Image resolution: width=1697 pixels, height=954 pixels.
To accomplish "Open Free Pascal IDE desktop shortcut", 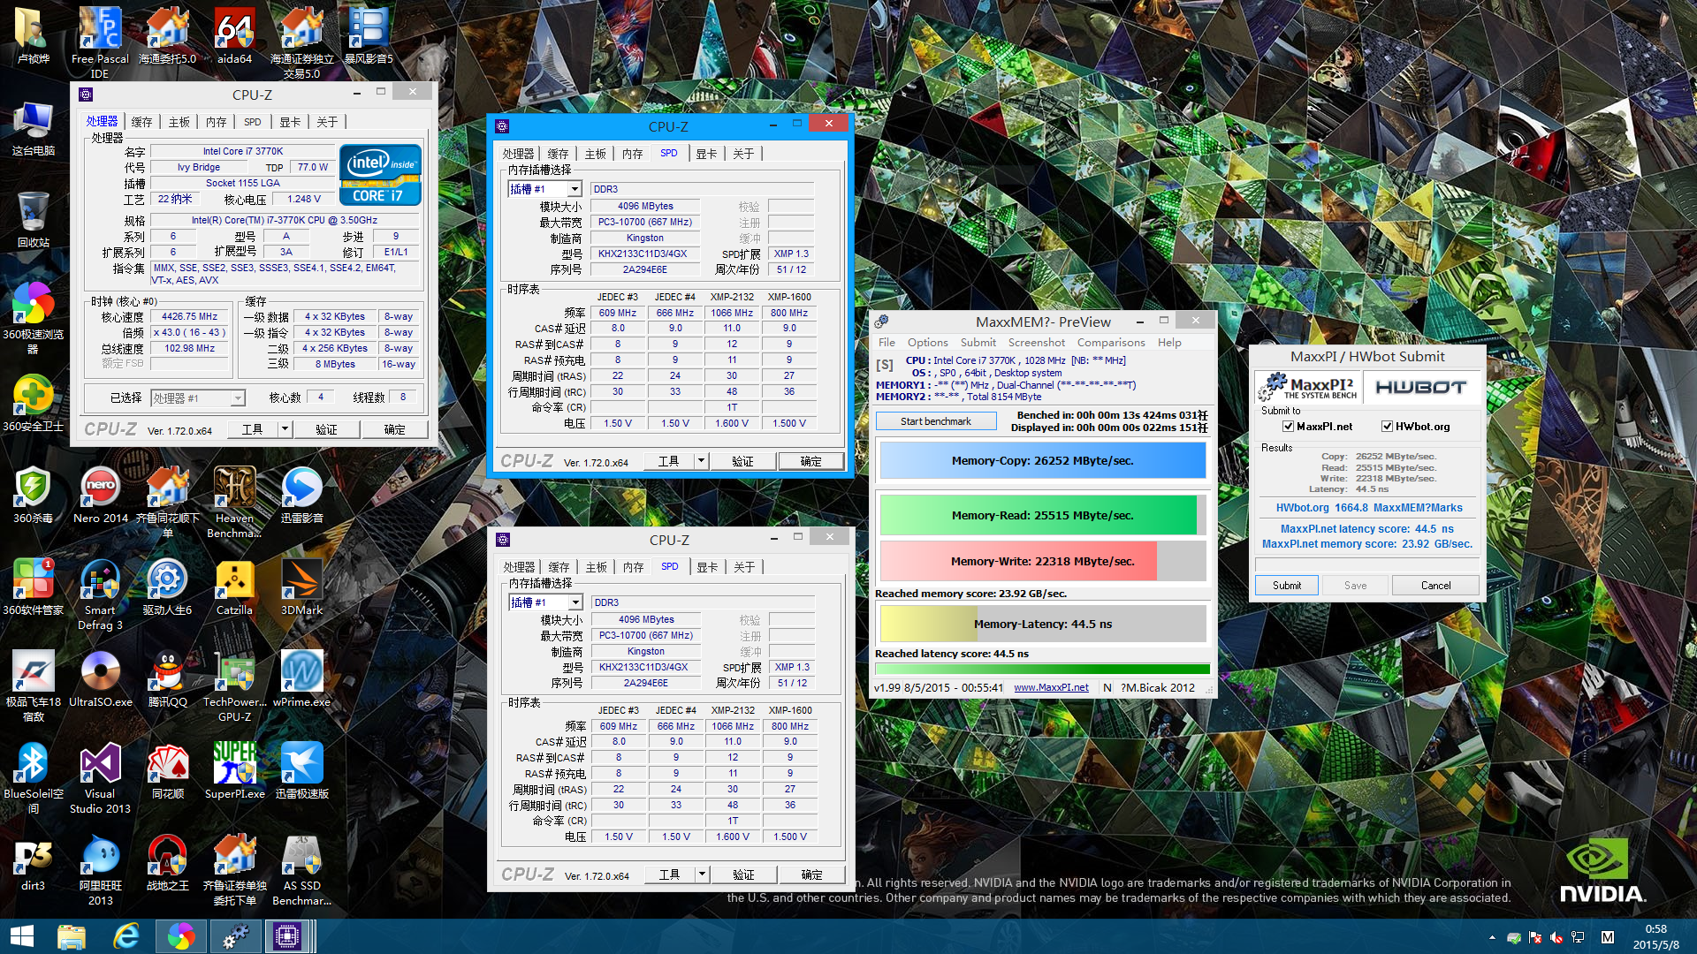I will [x=100, y=42].
